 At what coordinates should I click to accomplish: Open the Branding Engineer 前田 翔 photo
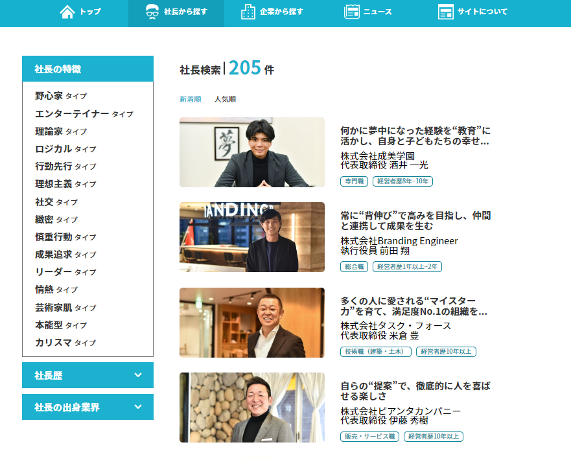(x=251, y=237)
